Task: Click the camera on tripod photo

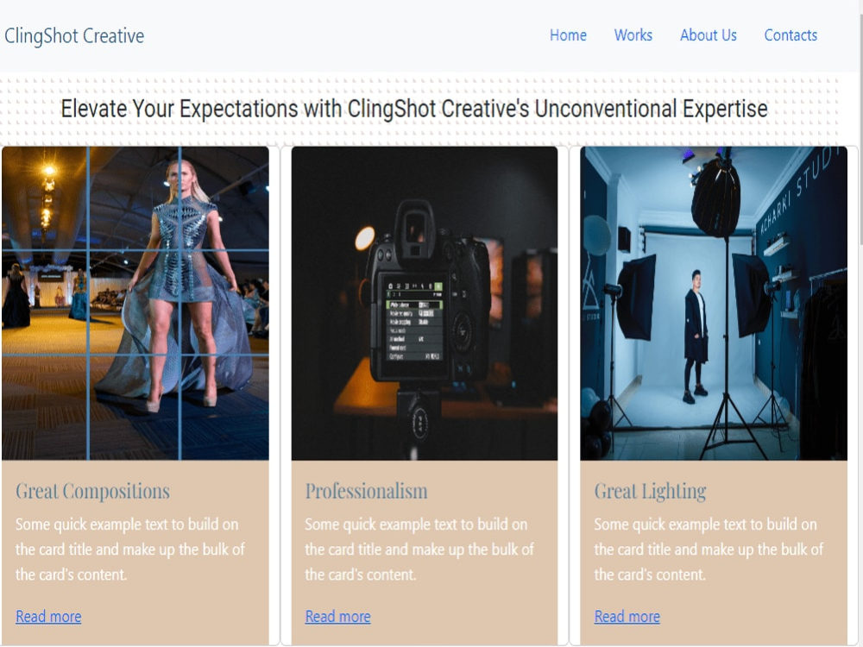Action: click(x=425, y=303)
